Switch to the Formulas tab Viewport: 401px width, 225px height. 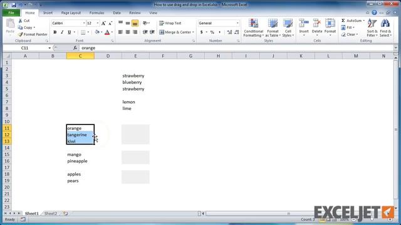pos(96,12)
